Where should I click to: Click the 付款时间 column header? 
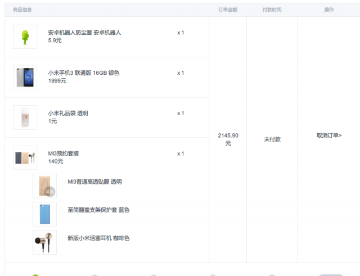[272, 10]
